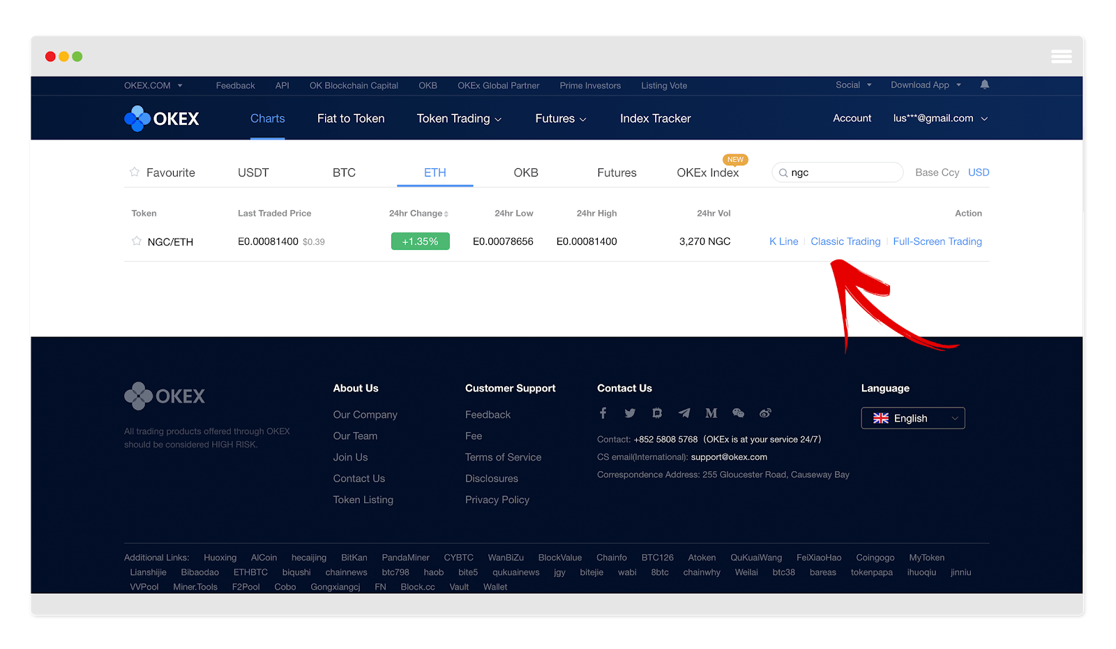
Task: Click the ngc search field
Action: coord(838,172)
